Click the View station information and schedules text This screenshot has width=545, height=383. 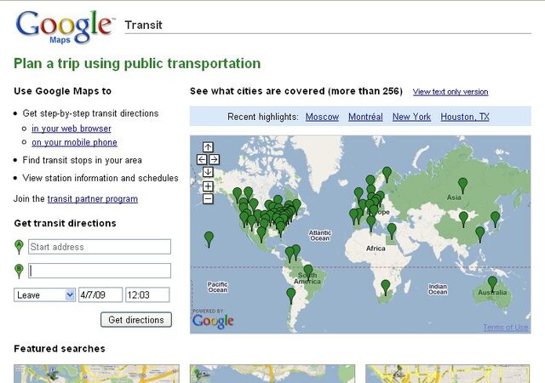point(100,178)
